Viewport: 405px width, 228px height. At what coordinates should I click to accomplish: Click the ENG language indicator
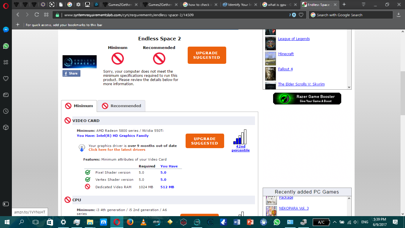tap(365, 222)
